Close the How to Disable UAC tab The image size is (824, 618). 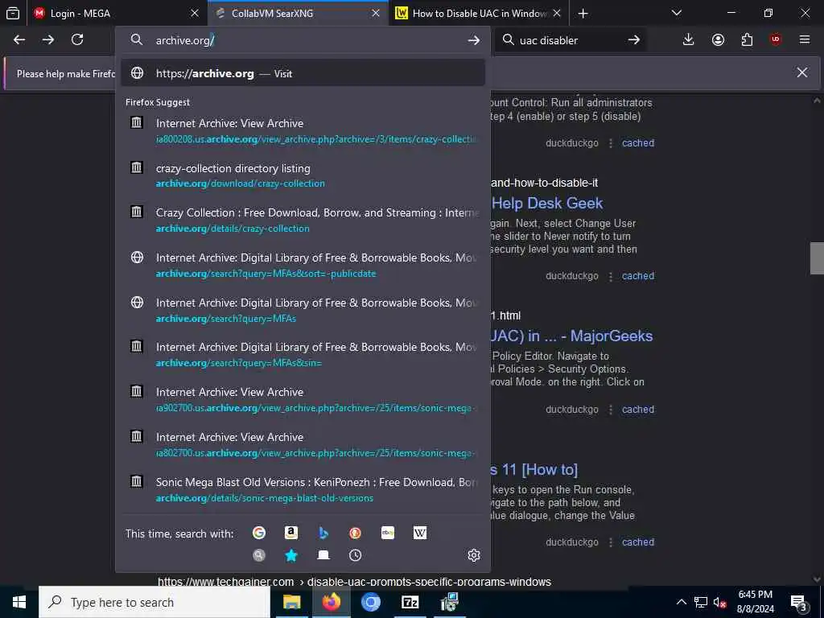pos(557,14)
